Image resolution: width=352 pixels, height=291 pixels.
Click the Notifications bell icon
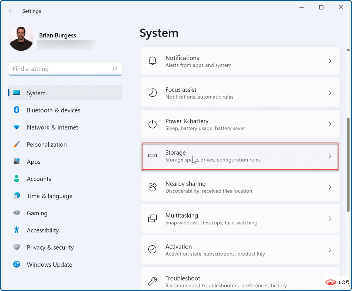152,61
